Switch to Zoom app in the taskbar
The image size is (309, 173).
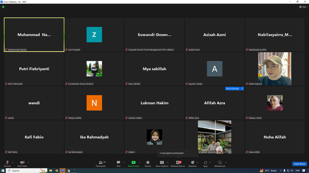(x=63, y=171)
